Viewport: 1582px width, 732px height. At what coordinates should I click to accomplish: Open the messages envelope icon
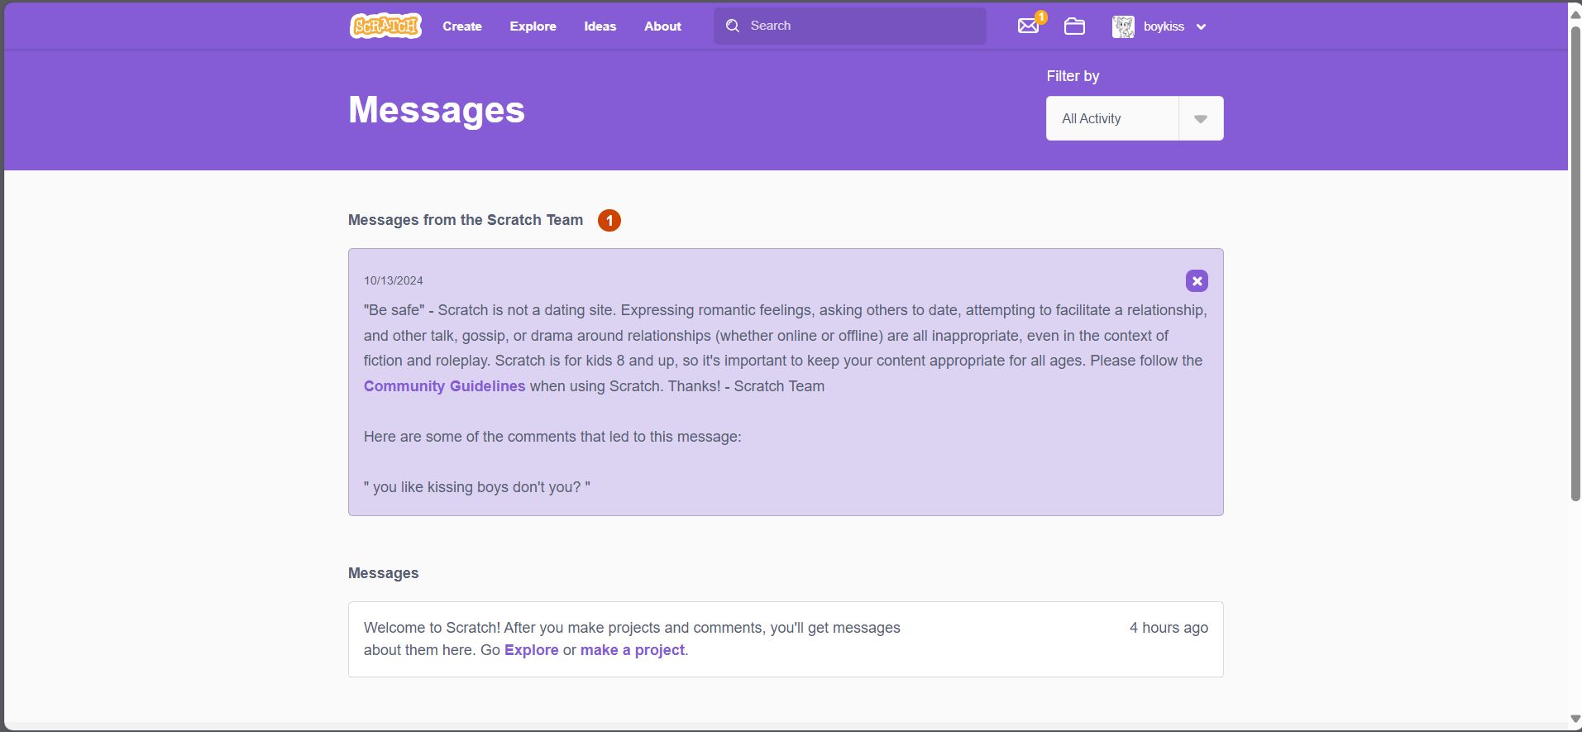pyautogui.click(x=1029, y=26)
